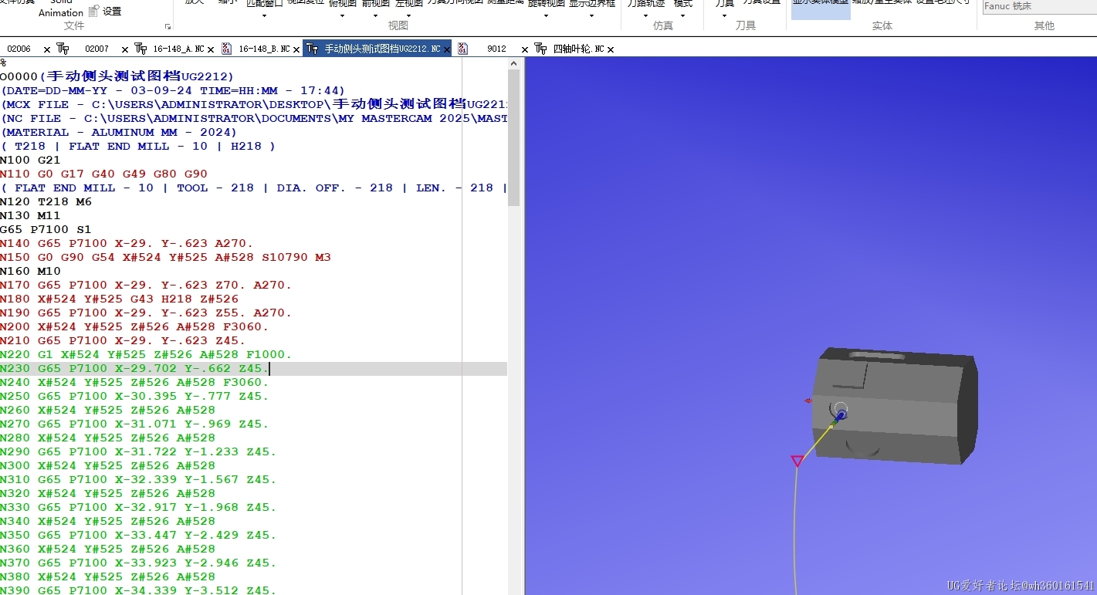
Task: Click the tool icon before tab 02007
Action: pos(63,49)
